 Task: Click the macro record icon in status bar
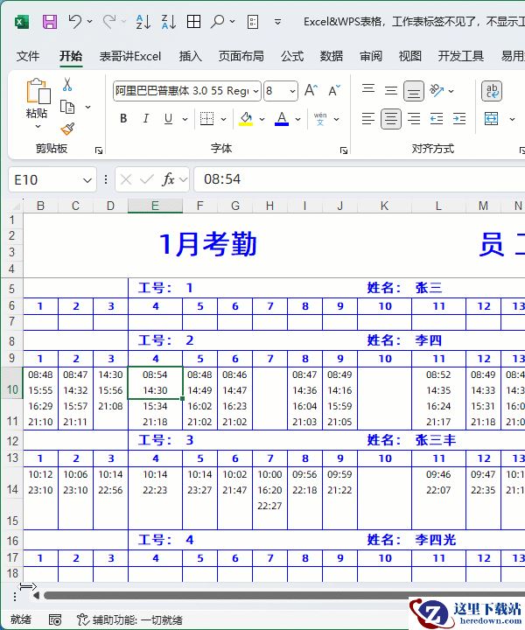(55, 619)
